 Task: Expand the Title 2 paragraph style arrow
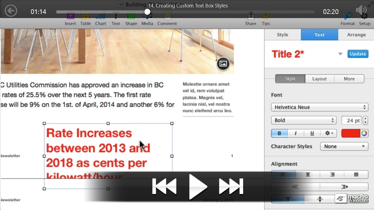(340, 54)
